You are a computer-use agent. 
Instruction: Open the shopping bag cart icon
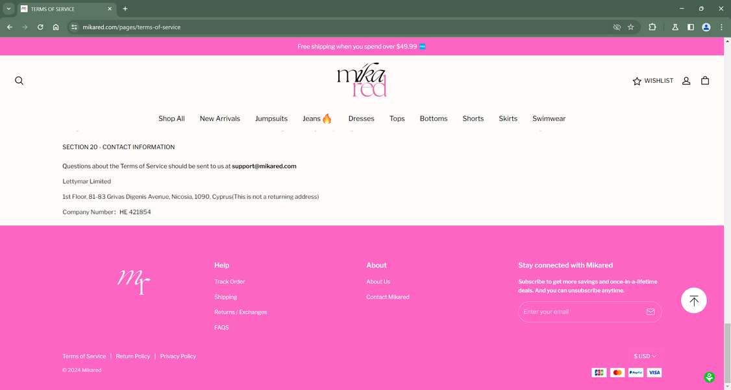tap(705, 80)
